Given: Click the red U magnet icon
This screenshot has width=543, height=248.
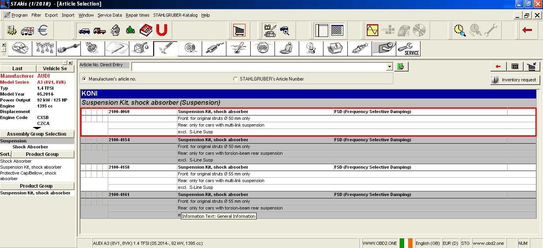Looking at the screenshot, I should [x=161, y=30].
